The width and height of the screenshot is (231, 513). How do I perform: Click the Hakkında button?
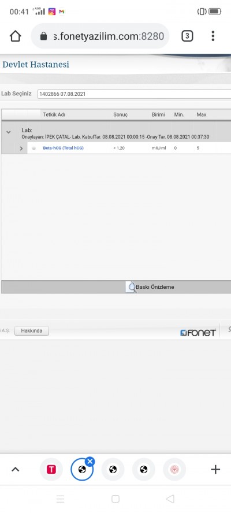[x=32, y=331]
